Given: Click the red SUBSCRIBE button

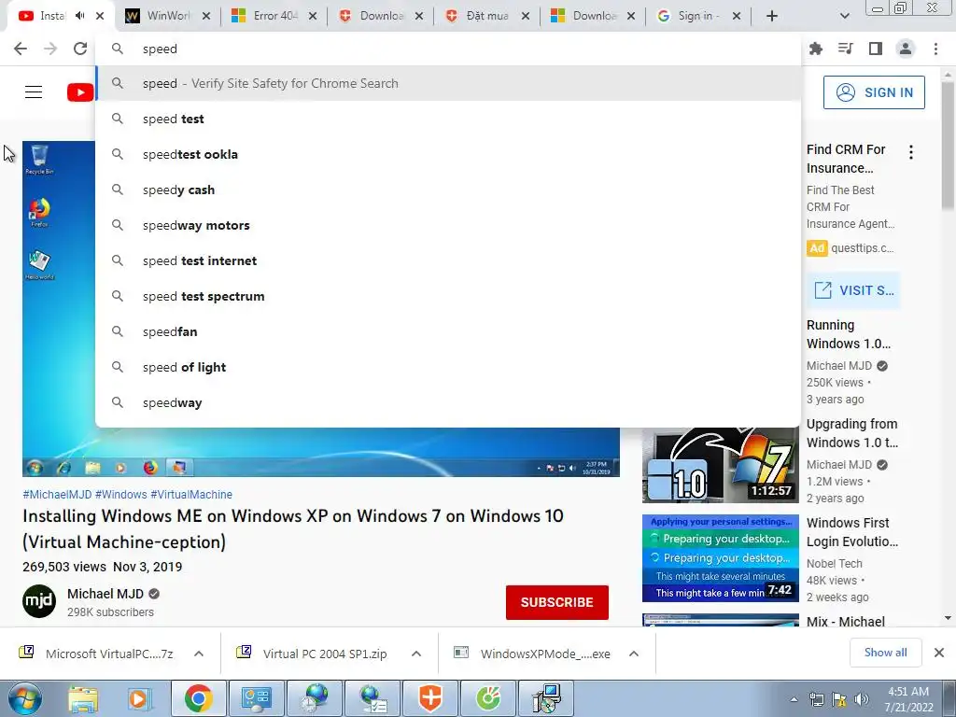Looking at the screenshot, I should click(556, 602).
